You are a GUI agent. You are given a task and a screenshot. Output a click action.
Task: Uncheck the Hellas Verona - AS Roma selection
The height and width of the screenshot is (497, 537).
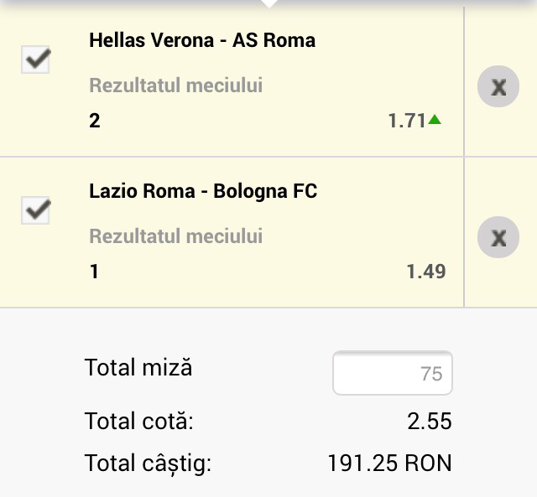35,60
